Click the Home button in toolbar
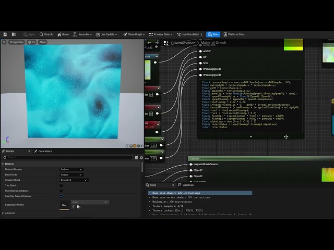The image size is (334, 250). pos(63,34)
